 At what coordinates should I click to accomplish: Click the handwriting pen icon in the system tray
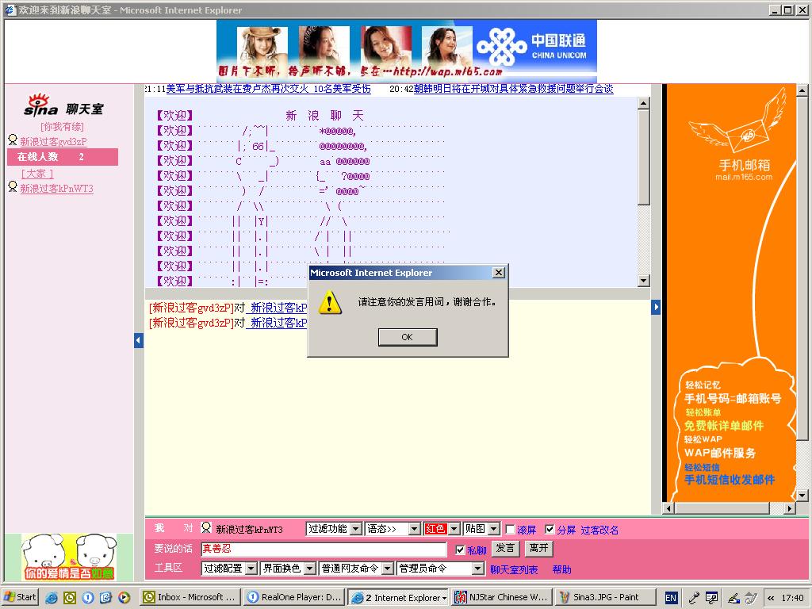[733, 598]
